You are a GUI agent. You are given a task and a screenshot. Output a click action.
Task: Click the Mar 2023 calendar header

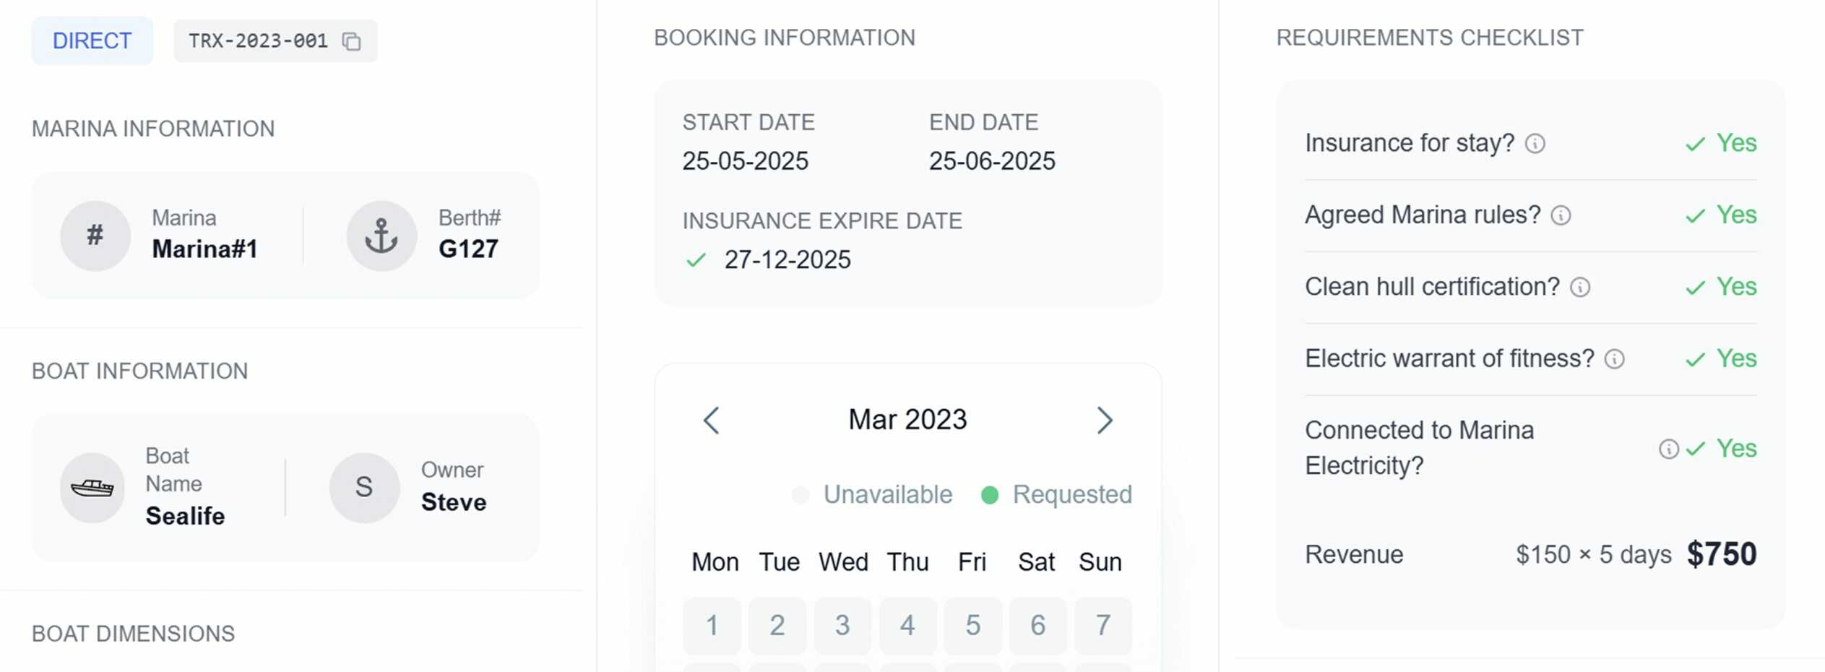[907, 420]
